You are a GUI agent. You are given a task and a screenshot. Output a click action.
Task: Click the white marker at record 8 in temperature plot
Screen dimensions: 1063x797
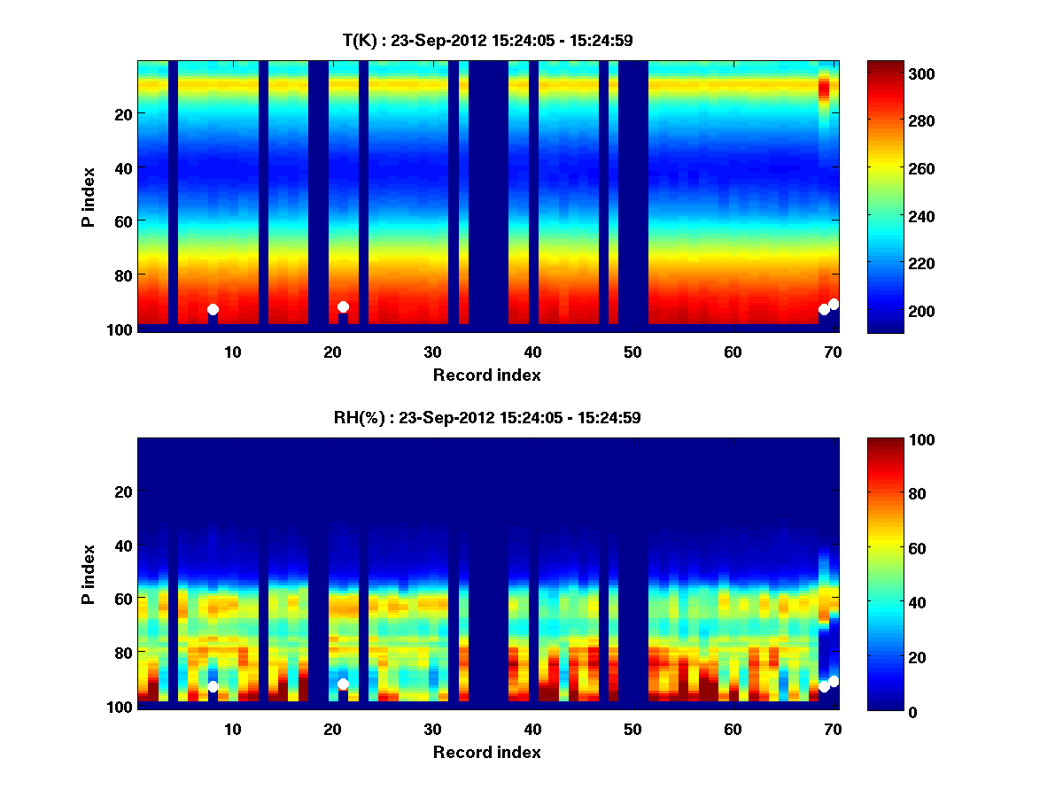tap(213, 310)
